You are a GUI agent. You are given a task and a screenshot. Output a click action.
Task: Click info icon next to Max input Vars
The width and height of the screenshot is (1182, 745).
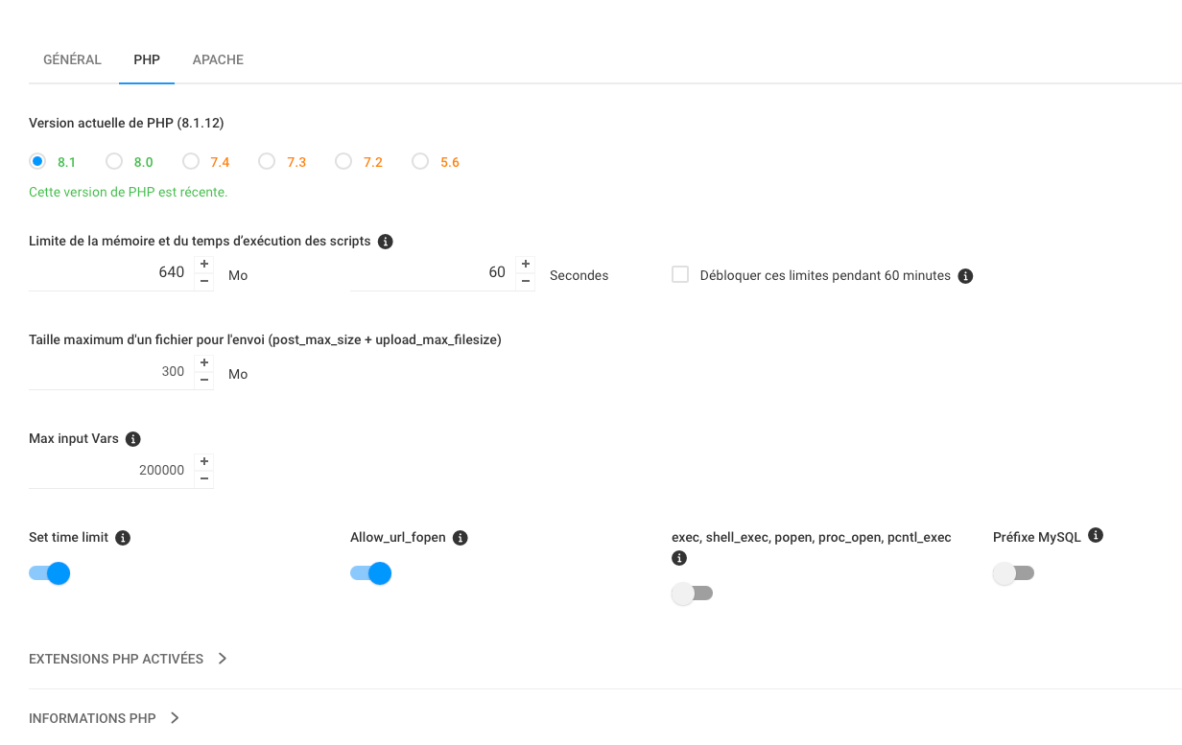point(133,439)
